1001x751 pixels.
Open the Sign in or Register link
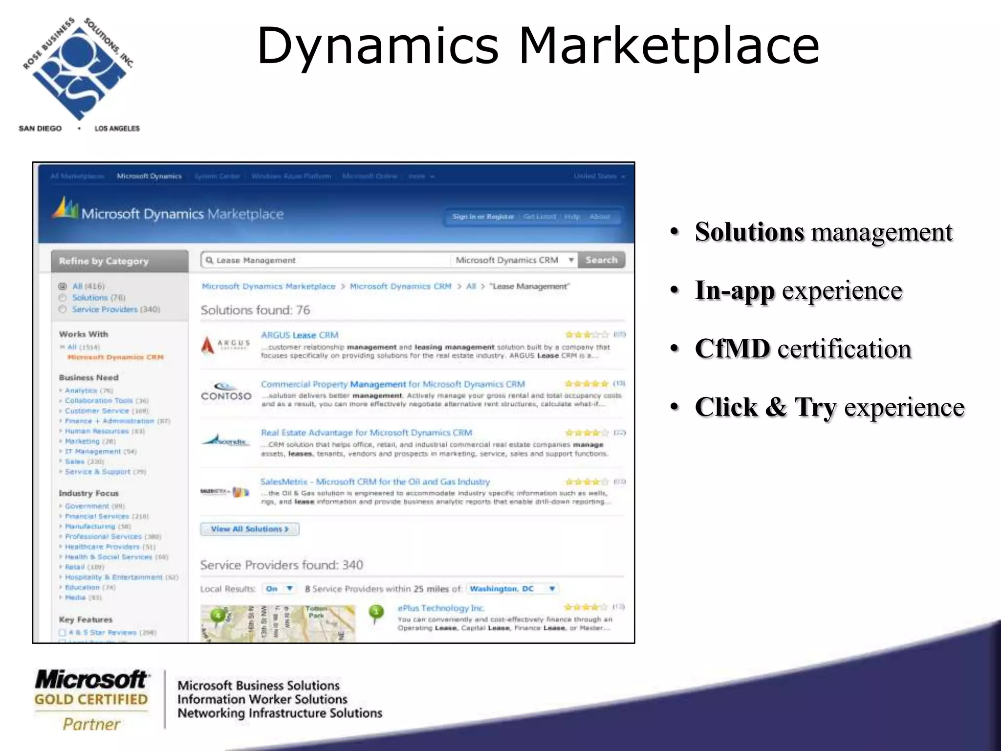[482, 217]
